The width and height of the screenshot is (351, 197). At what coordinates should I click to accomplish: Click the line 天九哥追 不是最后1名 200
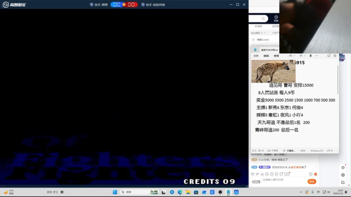click(283, 123)
